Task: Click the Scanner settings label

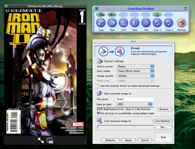Action: [114, 61]
